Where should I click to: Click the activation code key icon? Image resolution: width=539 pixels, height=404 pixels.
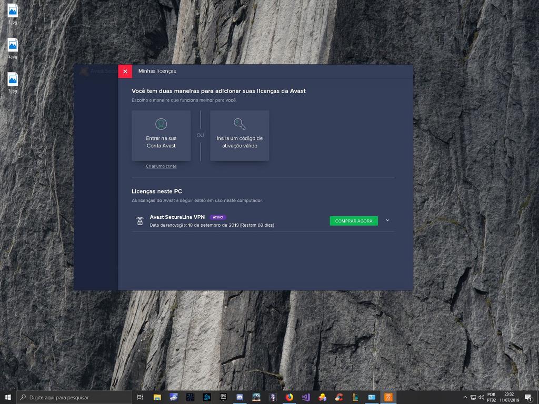click(x=239, y=124)
